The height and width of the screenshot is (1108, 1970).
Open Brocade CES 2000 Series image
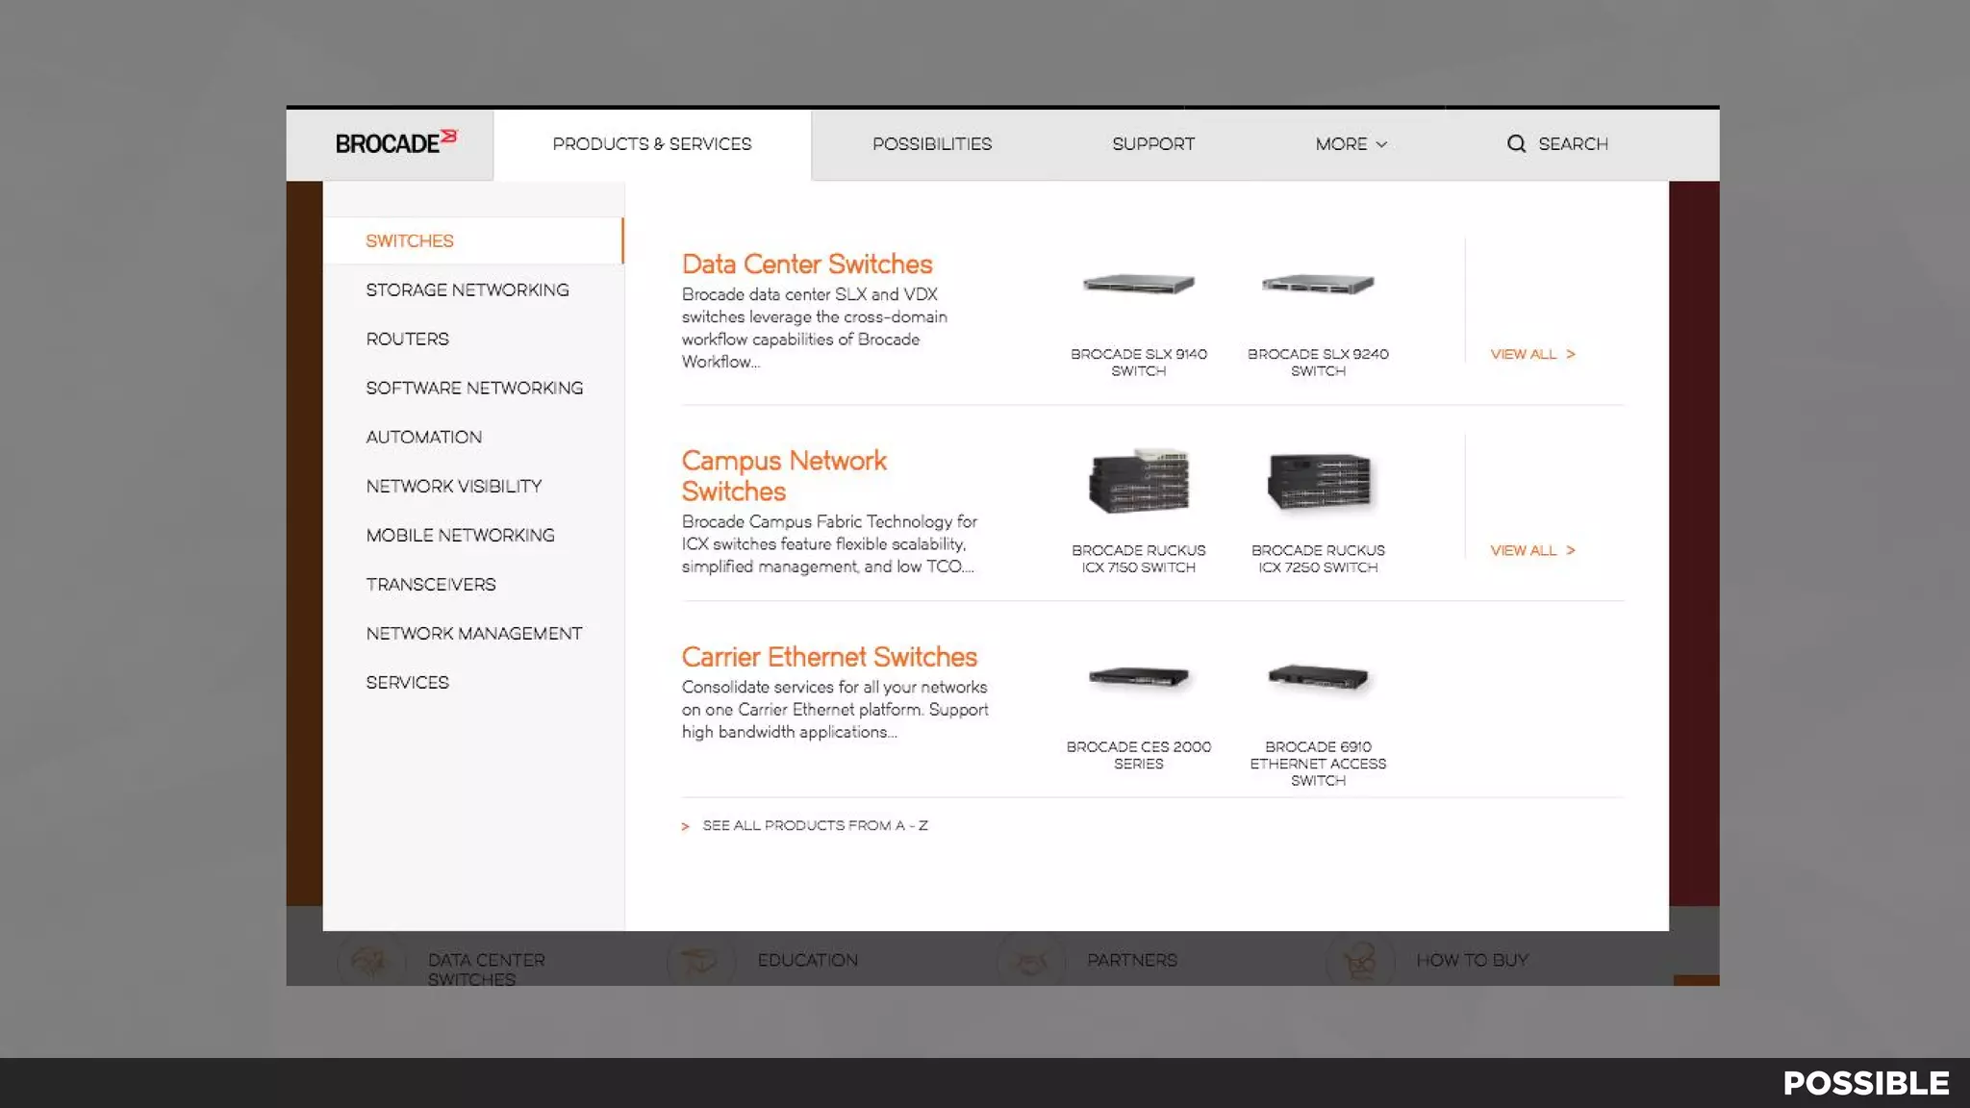[x=1138, y=677]
